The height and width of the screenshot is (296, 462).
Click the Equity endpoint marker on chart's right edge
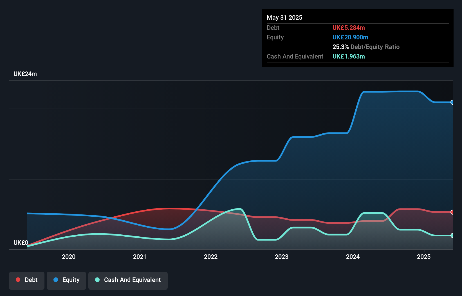452,103
